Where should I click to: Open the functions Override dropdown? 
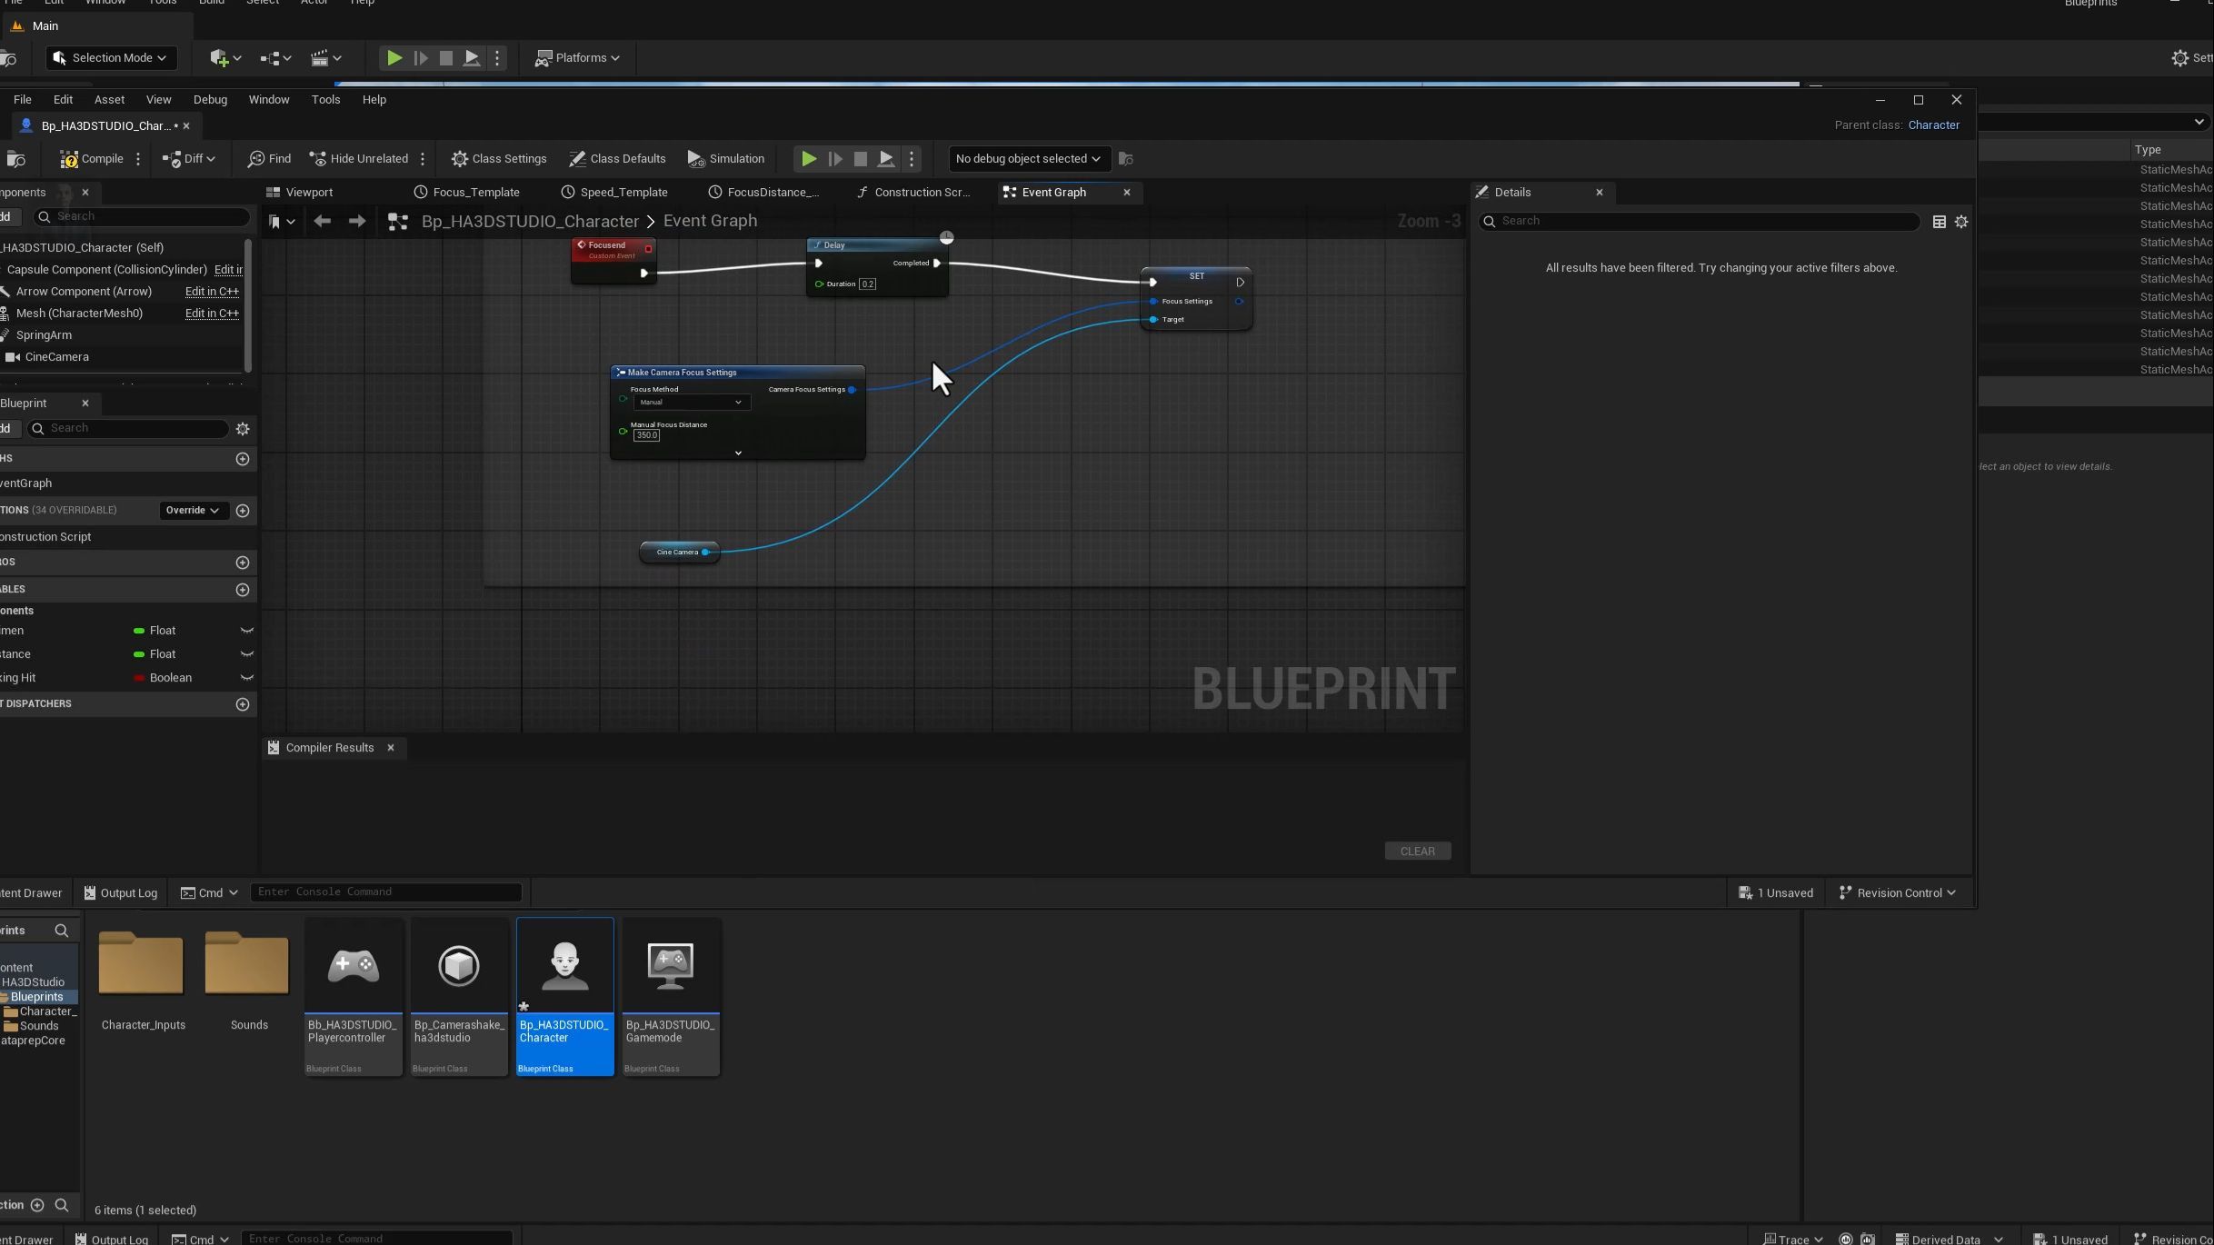coord(192,511)
